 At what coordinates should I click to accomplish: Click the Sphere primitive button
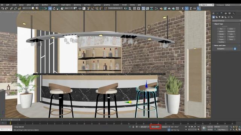click(x=221, y=31)
